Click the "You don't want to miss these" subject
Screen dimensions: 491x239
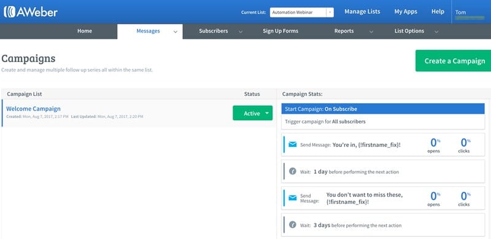point(365,198)
